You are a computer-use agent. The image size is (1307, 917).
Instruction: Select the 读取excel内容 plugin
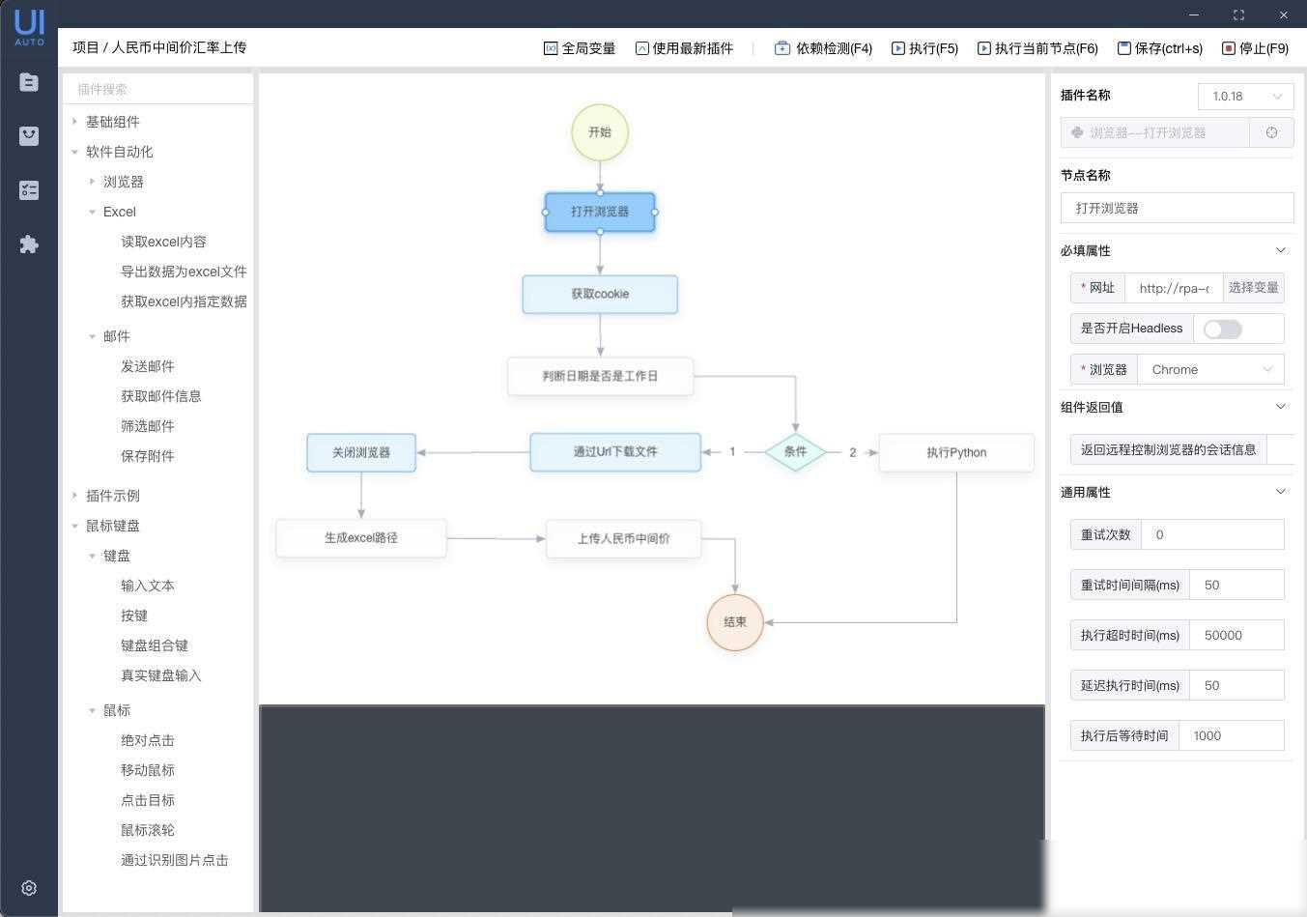pyautogui.click(x=163, y=242)
